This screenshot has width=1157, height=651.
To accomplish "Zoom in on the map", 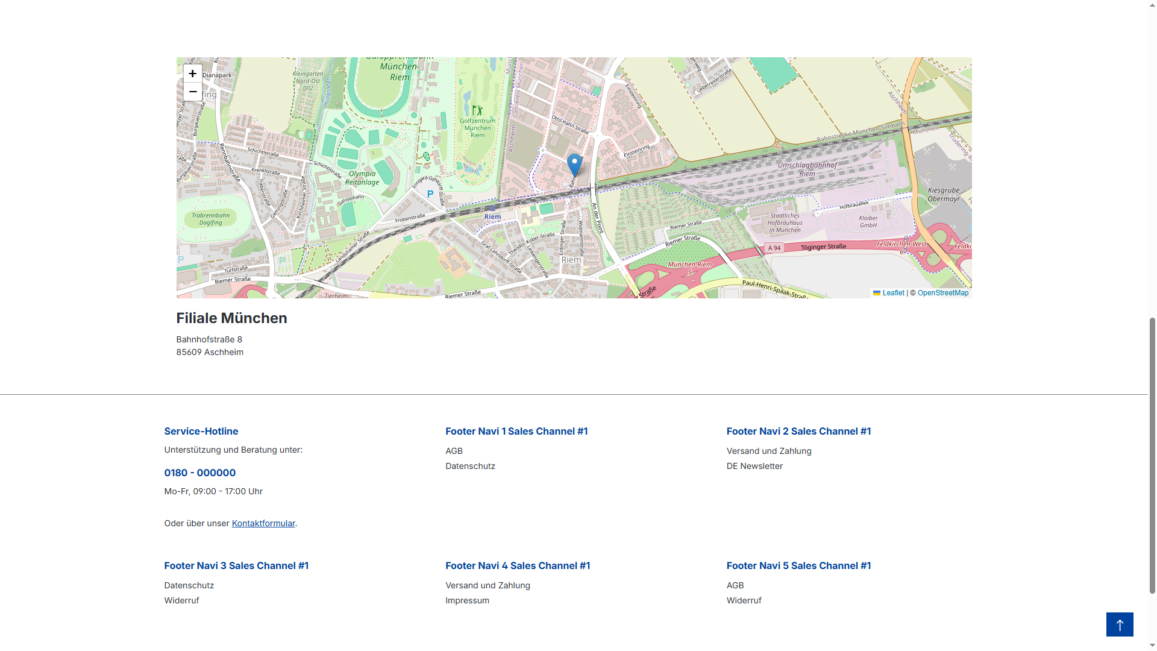I will (x=192, y=74).
